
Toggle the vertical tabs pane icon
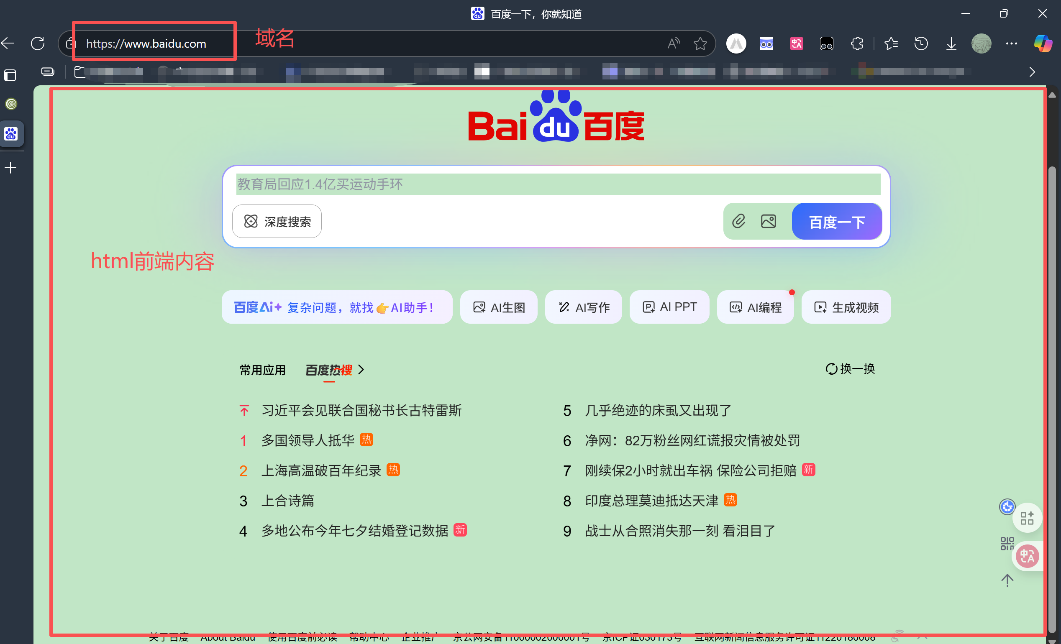[x=10, y=76]
